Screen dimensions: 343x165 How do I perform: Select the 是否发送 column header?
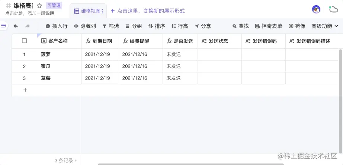click(x=180, y=41)
